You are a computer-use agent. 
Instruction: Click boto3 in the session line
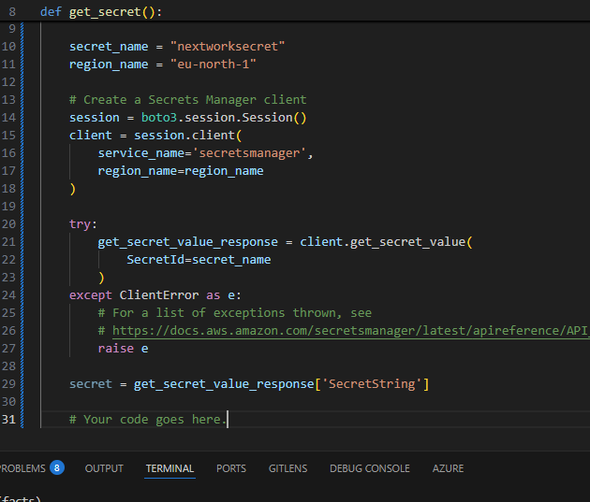click(159, 118)
